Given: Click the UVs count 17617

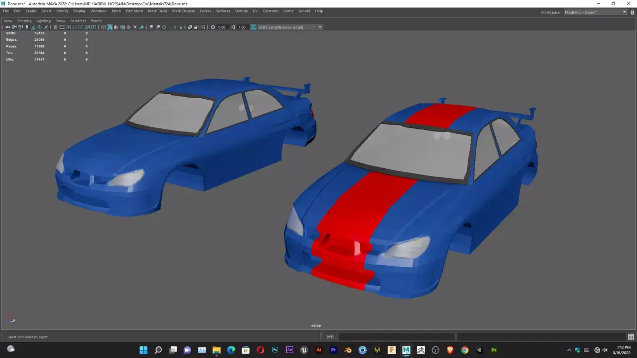Looking at the screenshot, I should click(39, 59).
